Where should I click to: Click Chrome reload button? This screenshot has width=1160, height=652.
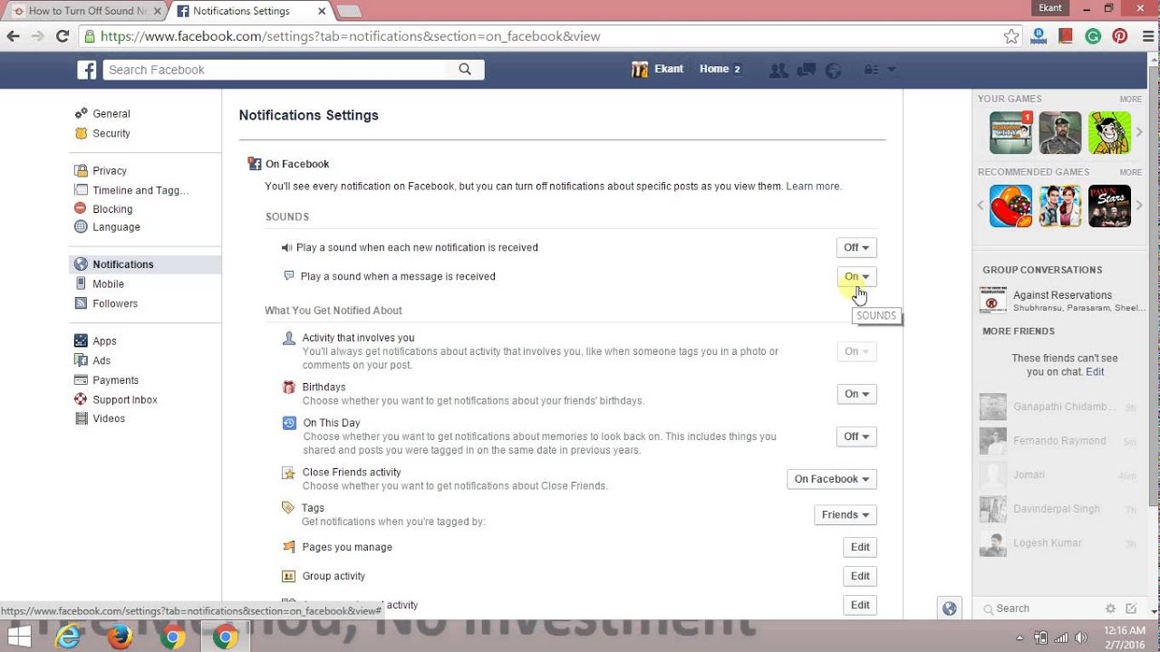[x=63, y=36]
